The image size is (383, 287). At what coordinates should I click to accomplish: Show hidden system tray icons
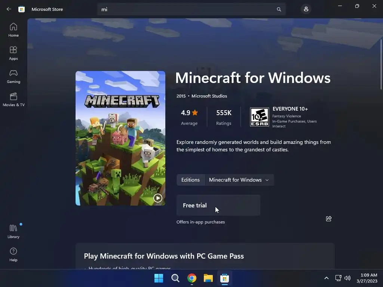pos(326,278)
